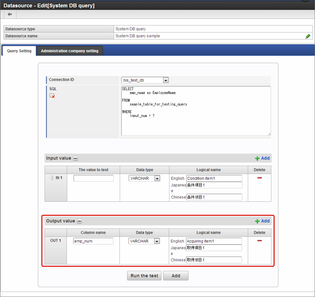Screen dimensions: 315x297
Task: Edit datasource name with pencil icon
Action: click(308, 36)
